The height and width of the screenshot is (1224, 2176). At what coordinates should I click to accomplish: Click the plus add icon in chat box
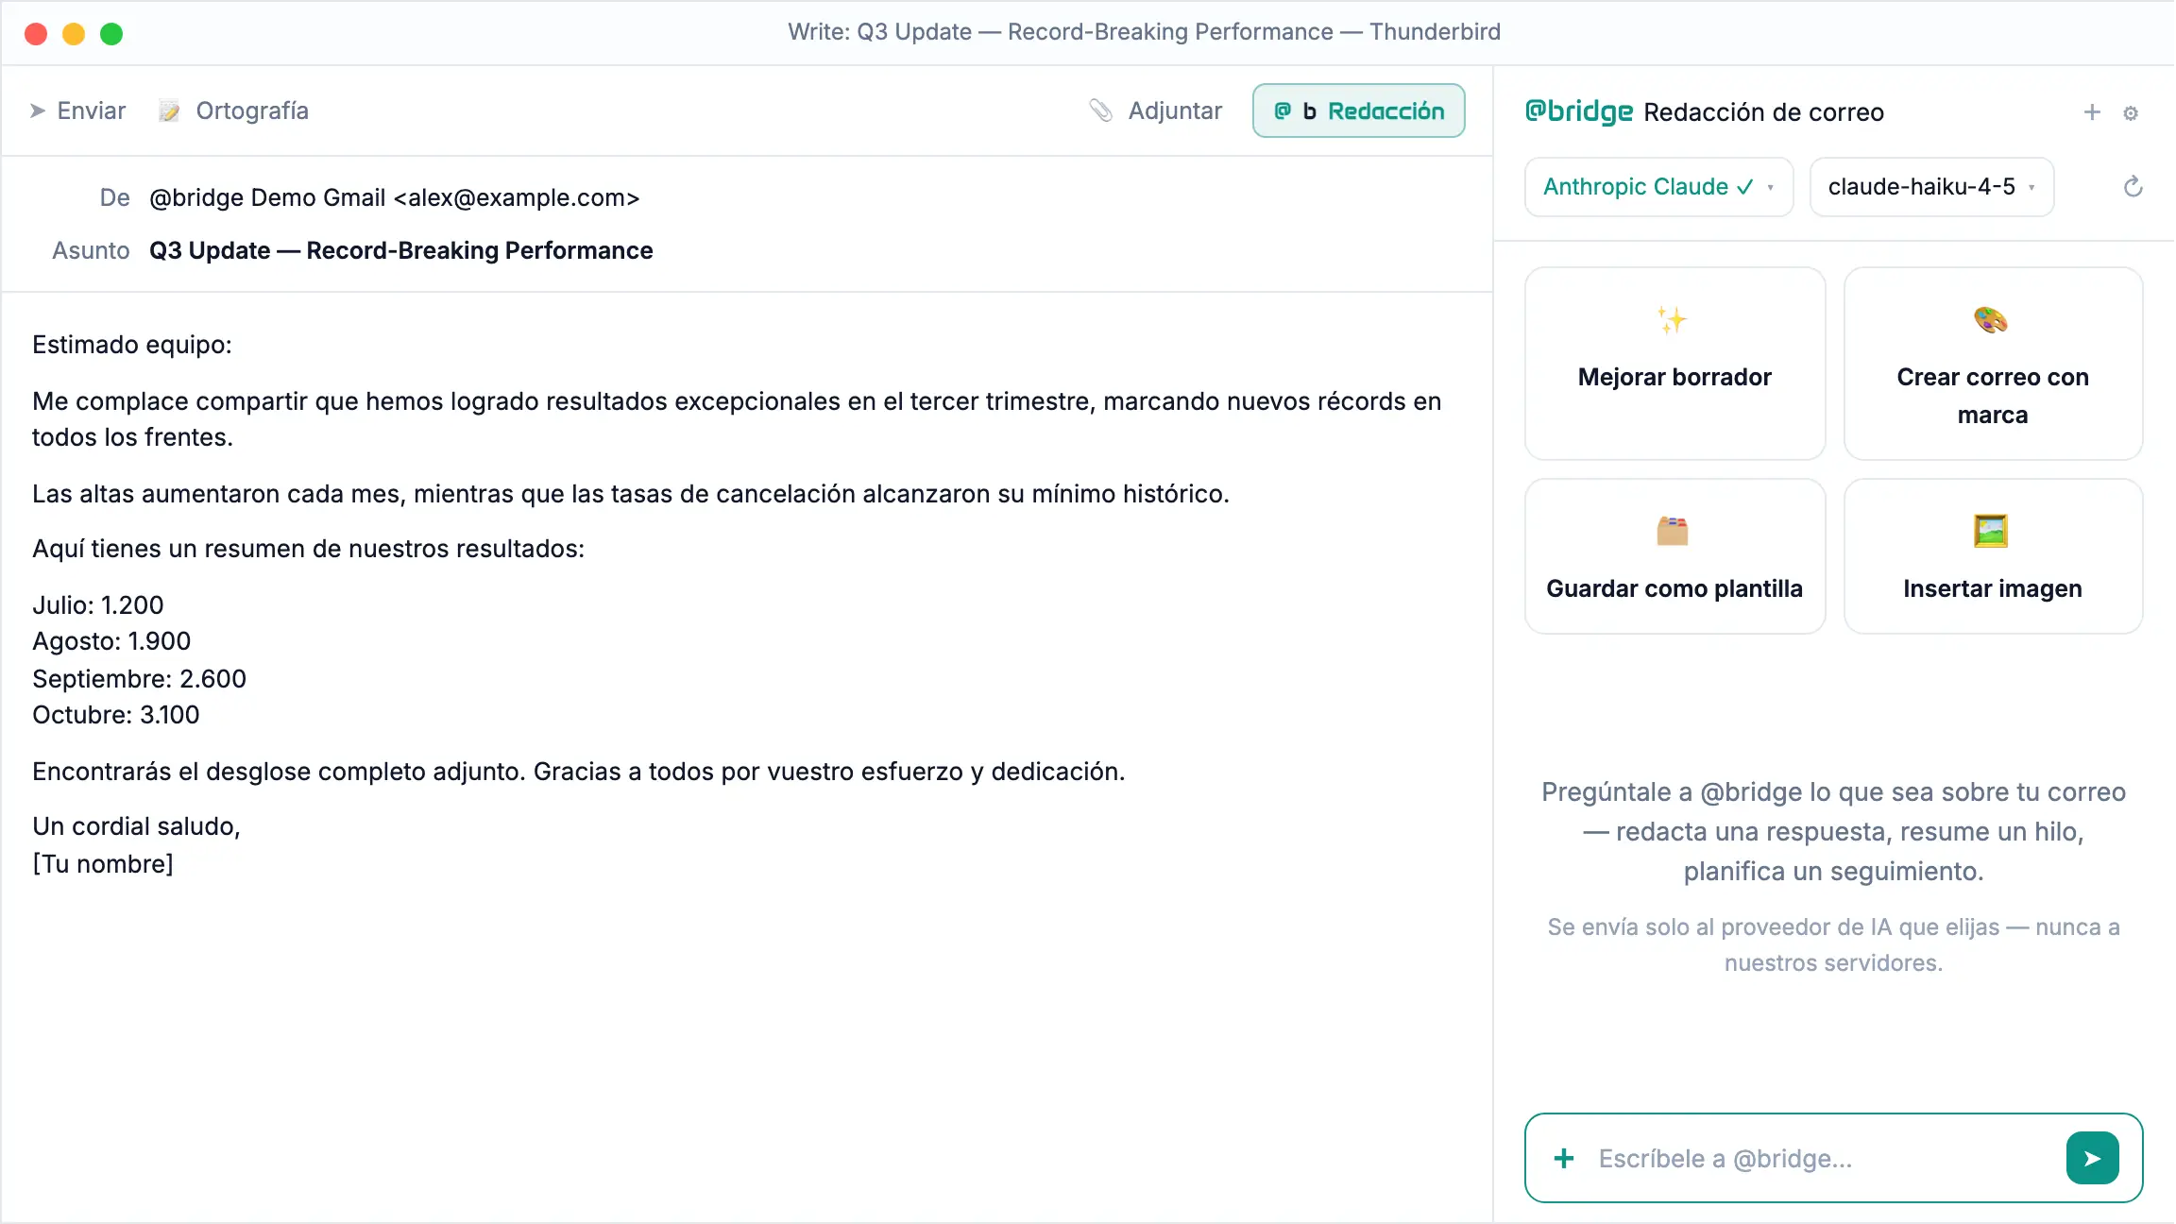(1564, 1159)
